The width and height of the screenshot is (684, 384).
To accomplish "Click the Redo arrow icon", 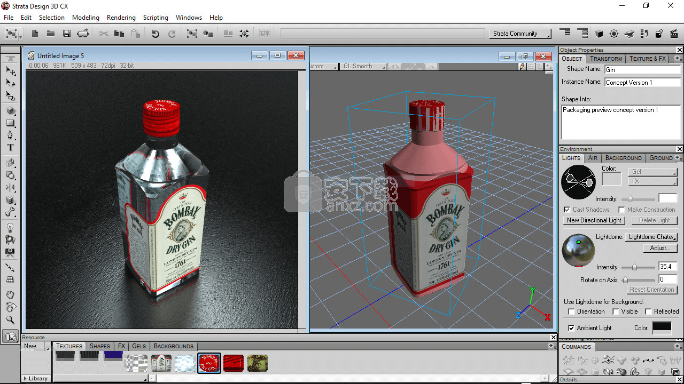I will pos(172,34).
